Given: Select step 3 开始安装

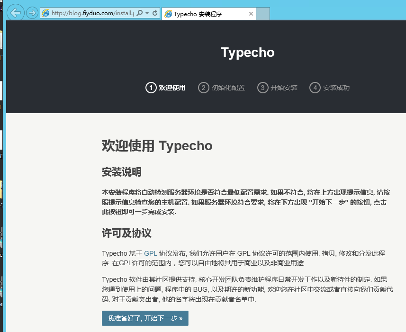Looking at the screenshot, I should 277,88.
